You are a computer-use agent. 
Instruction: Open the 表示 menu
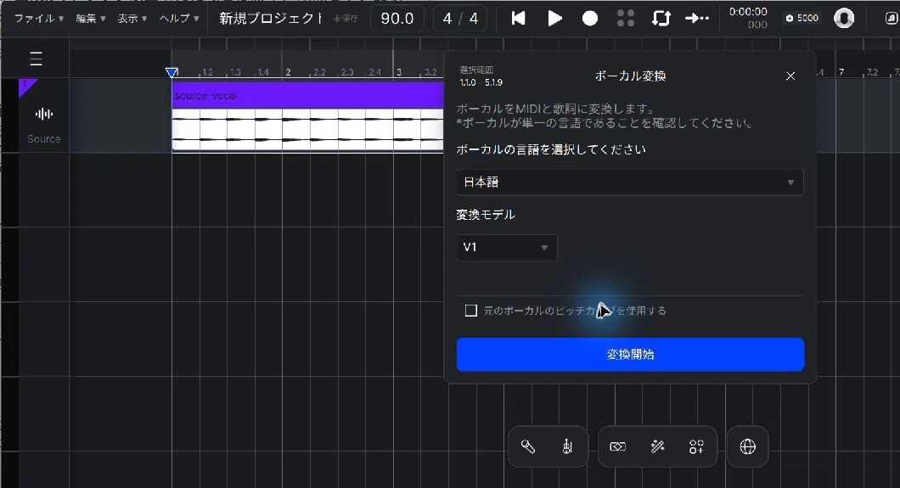click(x=132, y=19)
